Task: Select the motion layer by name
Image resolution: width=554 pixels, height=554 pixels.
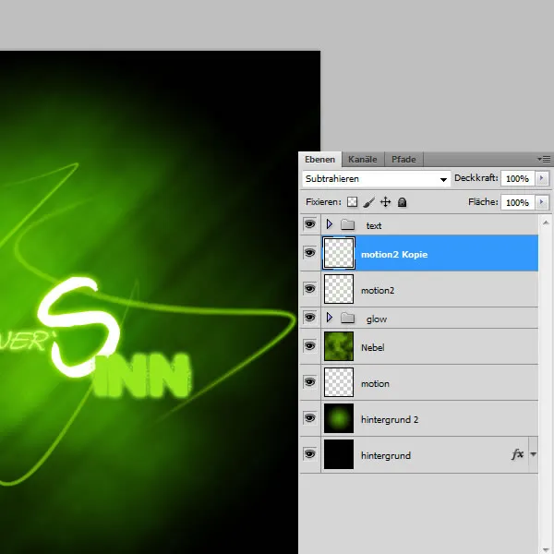Action: (x=375, y=383)
